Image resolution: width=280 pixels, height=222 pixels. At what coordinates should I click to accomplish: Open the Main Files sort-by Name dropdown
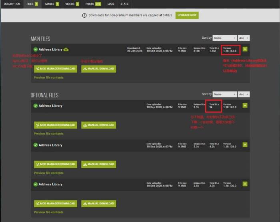225,38
